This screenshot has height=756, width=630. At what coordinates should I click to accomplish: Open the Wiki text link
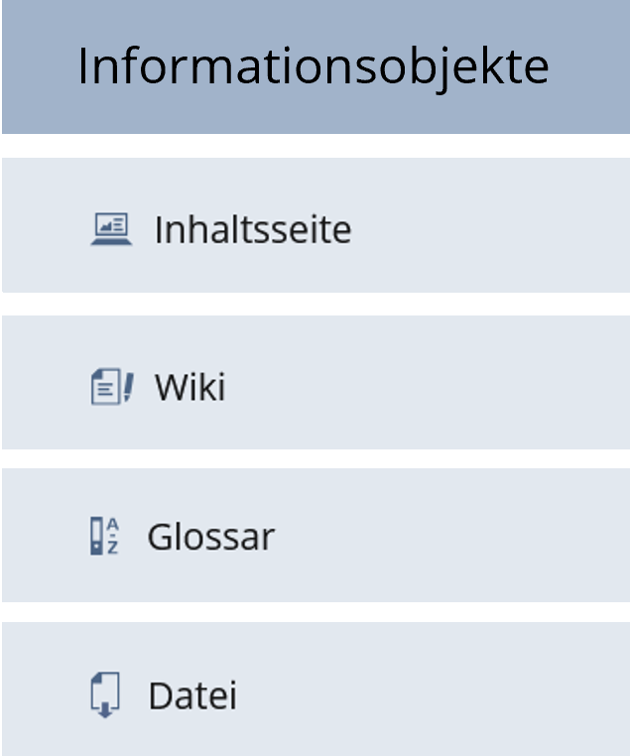pos(189,387)
